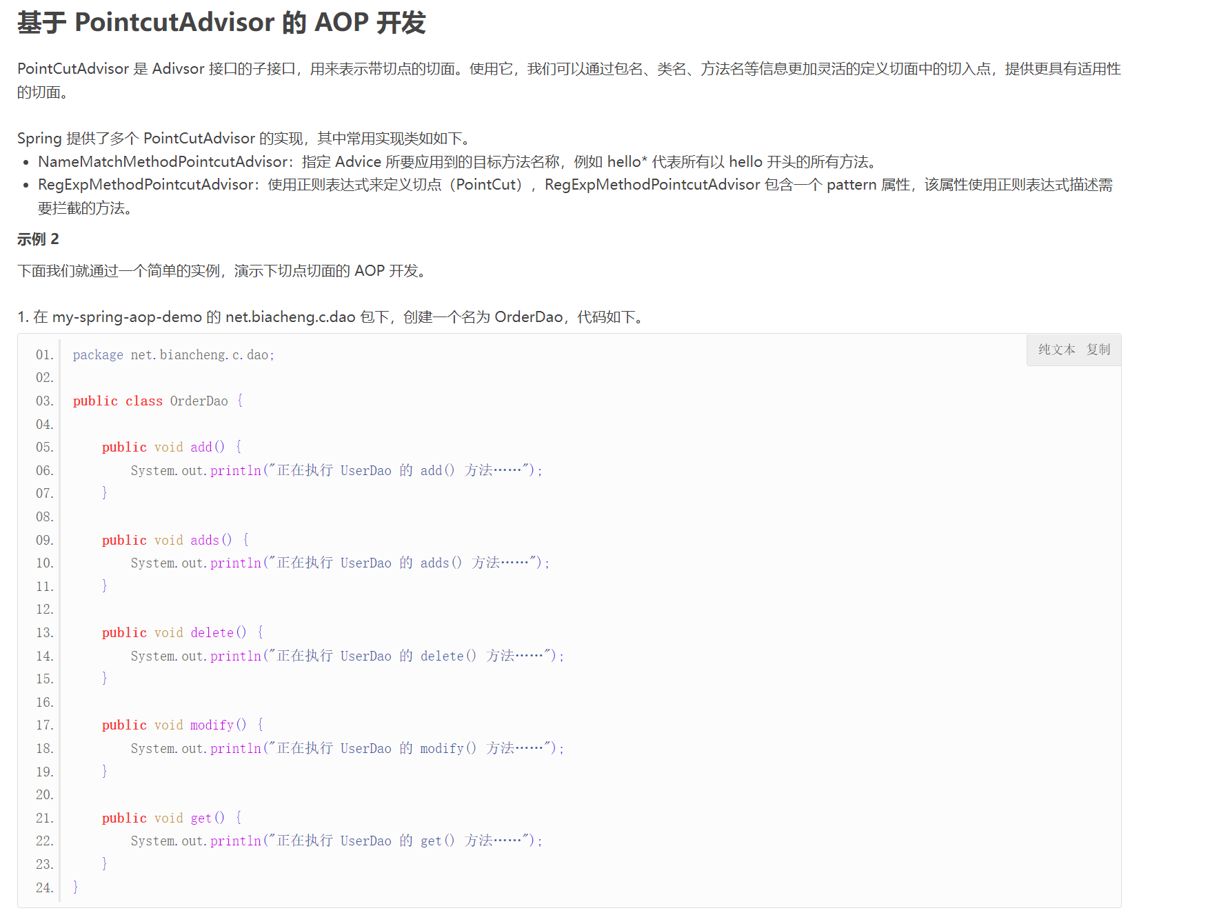
Task: Click the sentence 'Spring 提供了多个 PointCutAdvisor 的实现'
Action: (x=246, y=139)
